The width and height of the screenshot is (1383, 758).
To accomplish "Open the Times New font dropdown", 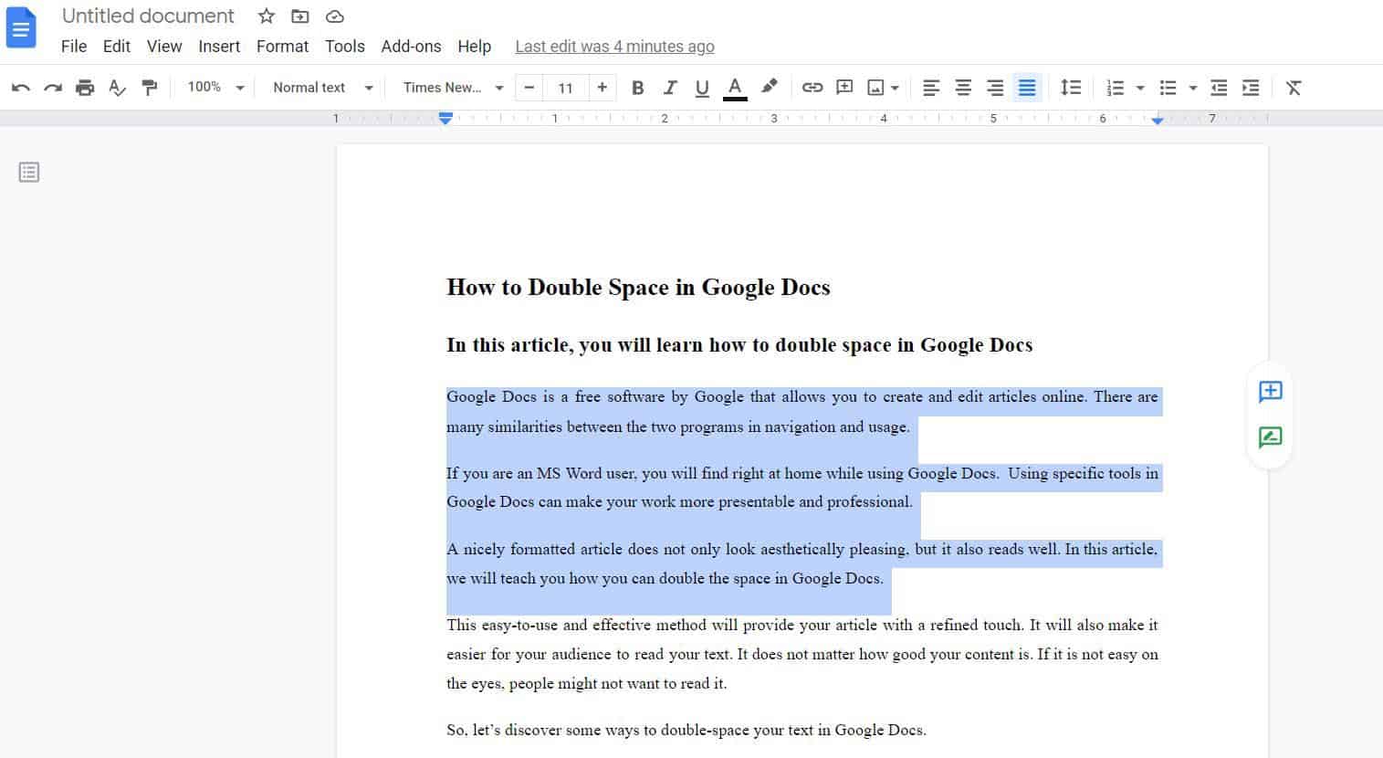I will [x=454, y=88].
